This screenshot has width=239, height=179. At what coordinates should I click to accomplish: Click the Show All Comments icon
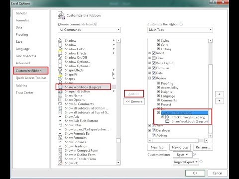[60, 104]
